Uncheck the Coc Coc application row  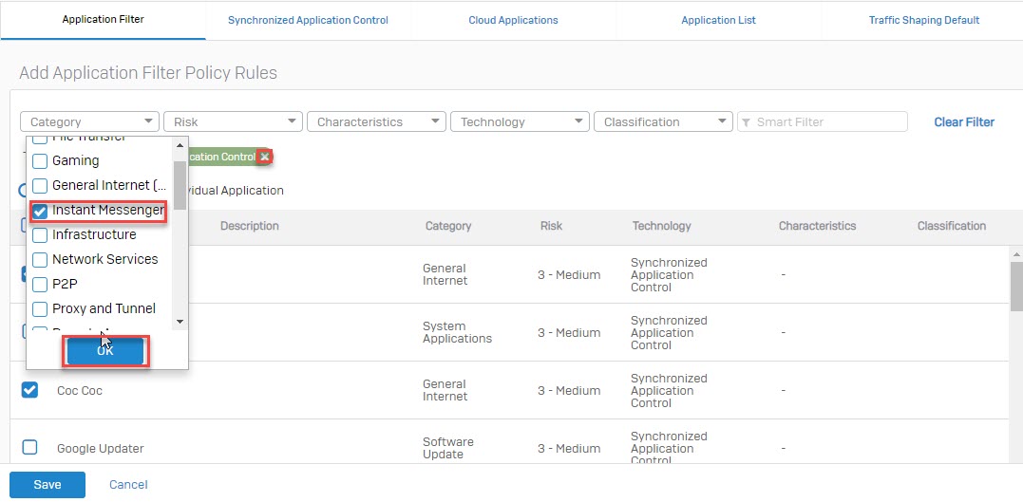tap(29, 389)
